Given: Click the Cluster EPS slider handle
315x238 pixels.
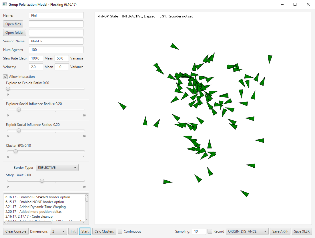Looking at the screenshot, I should (x=16, y=151).
